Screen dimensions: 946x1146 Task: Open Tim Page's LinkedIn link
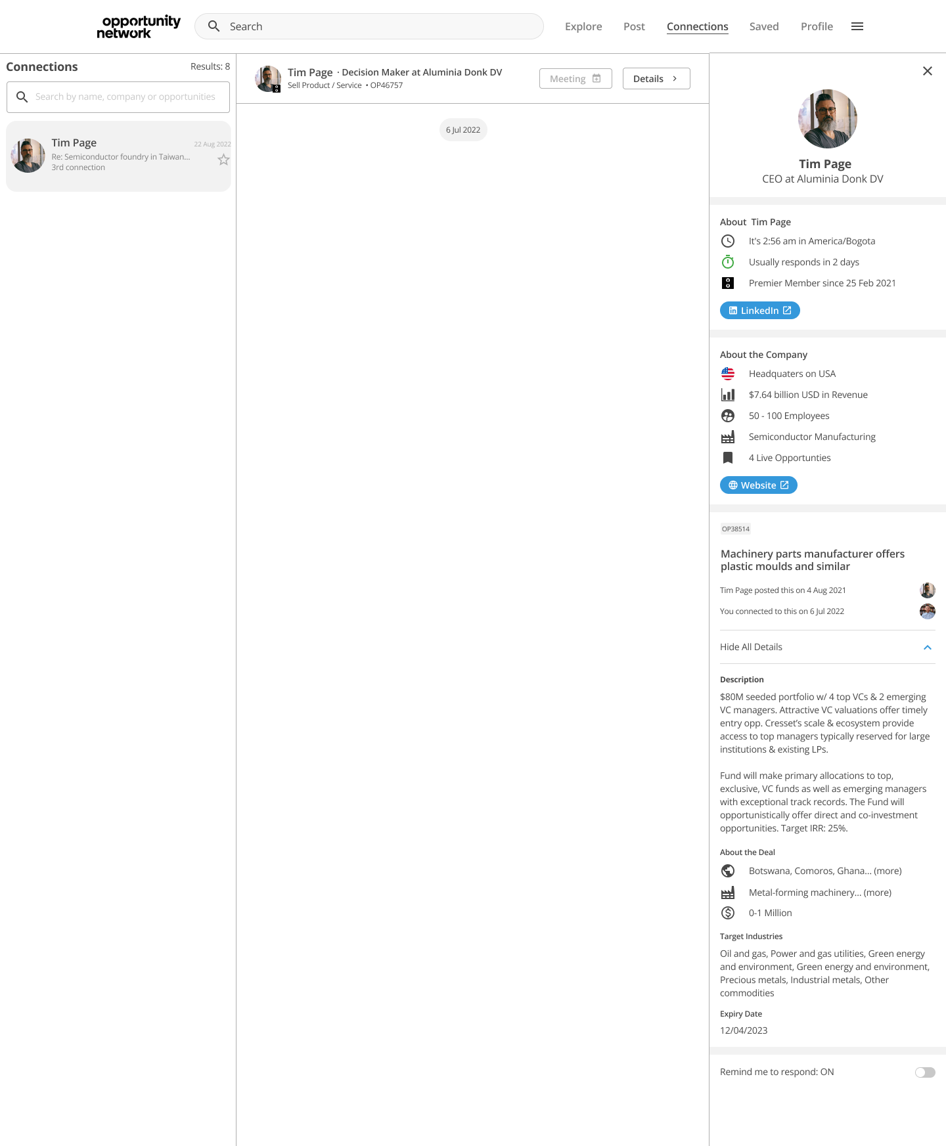click(760, 311)
